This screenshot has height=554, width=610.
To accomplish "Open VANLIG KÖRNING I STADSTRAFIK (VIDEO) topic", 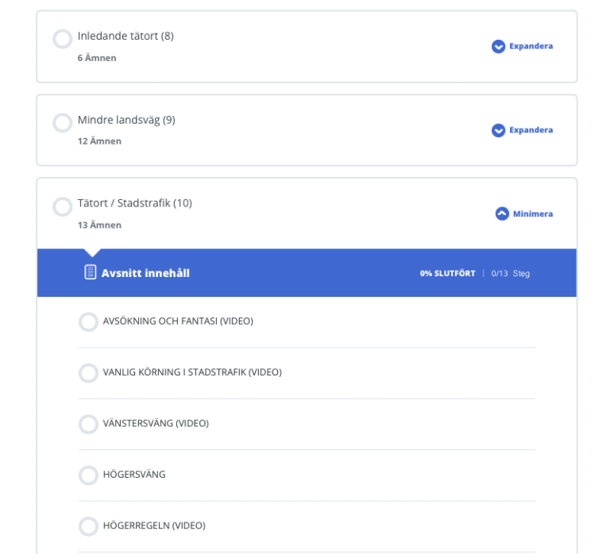I will tap(192, 372).
